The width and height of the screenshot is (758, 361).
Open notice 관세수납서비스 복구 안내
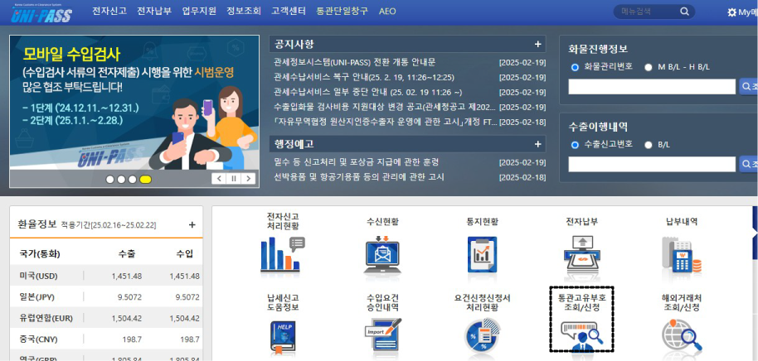[363, 77]
